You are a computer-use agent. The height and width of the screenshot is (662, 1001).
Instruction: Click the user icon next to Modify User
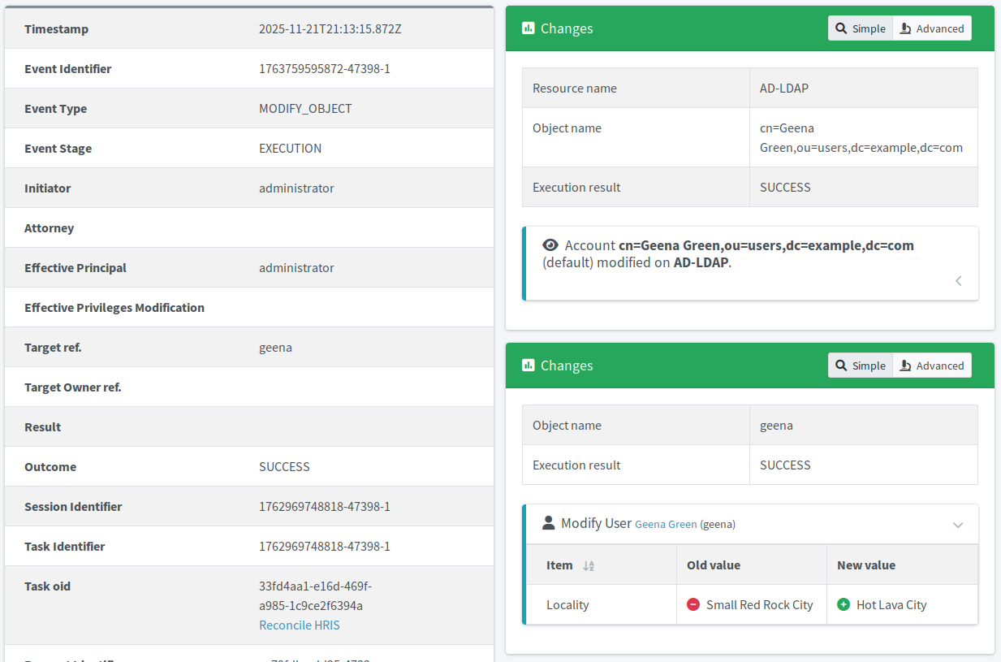548,523
